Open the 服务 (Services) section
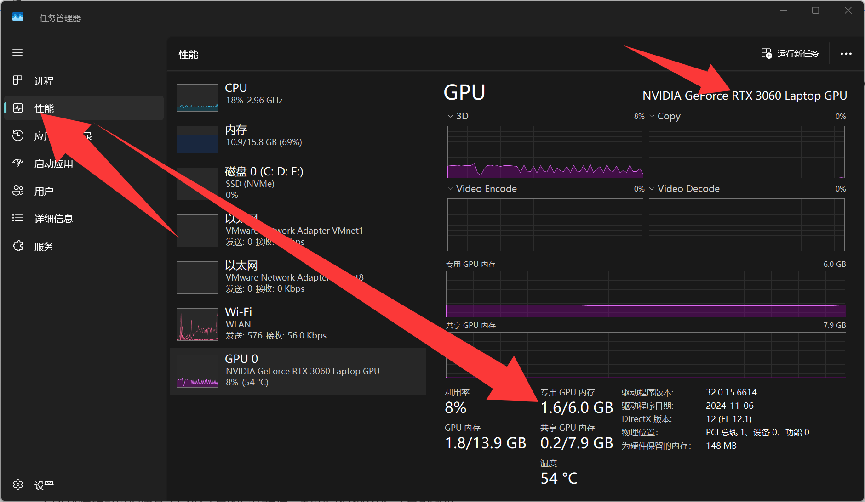 17,246
